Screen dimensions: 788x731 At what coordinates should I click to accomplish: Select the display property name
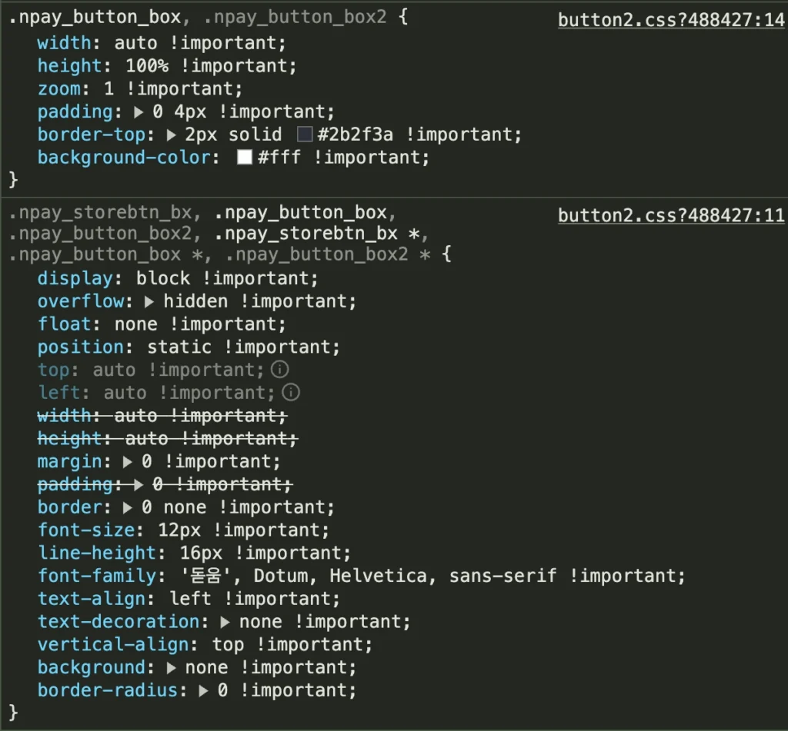pos(75,278)
